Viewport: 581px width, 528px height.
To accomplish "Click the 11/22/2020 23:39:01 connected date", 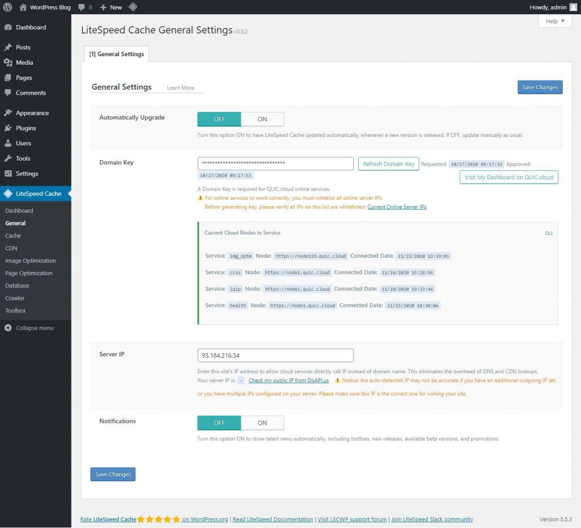I will point(423,256).
